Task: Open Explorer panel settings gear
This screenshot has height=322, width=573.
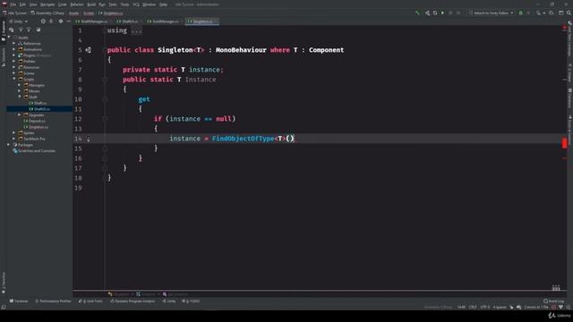Action: coord(61,21)
